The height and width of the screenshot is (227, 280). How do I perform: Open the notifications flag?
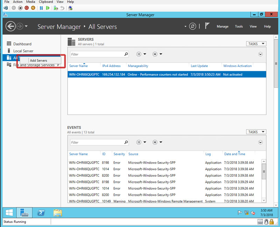pyautogui.click(x=207, y=26)
